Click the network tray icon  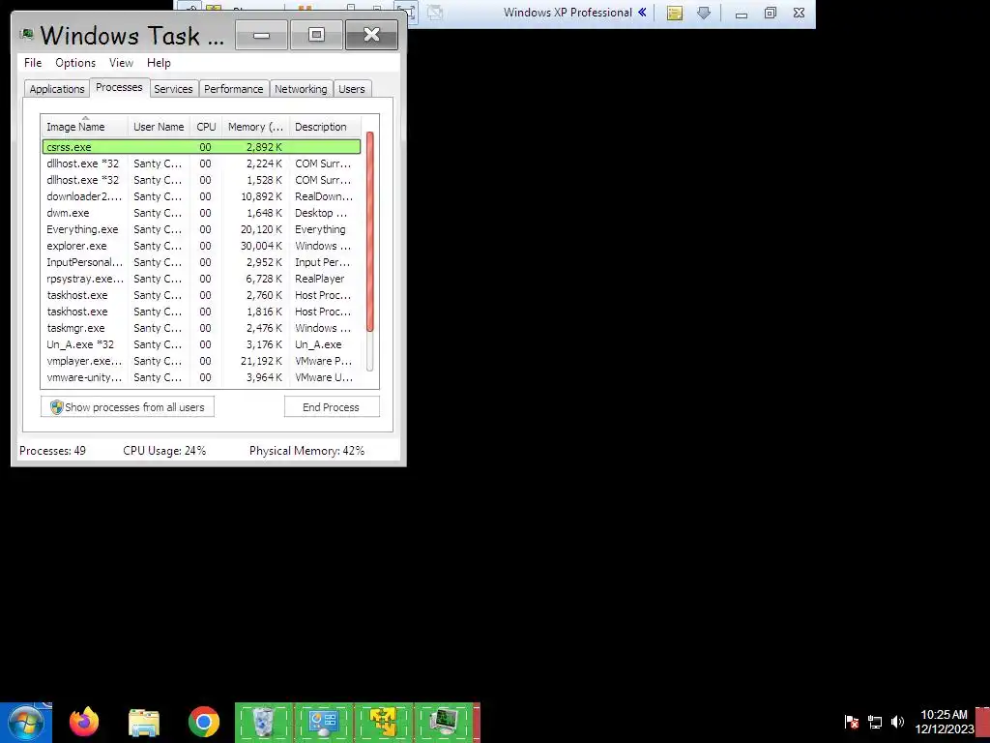(x=874, y=722)
